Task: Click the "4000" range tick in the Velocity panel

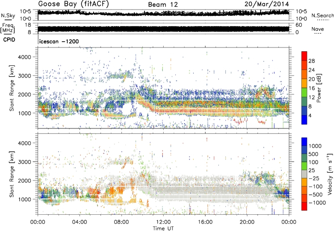Action: pyautogui.click(x=25, y=143)
